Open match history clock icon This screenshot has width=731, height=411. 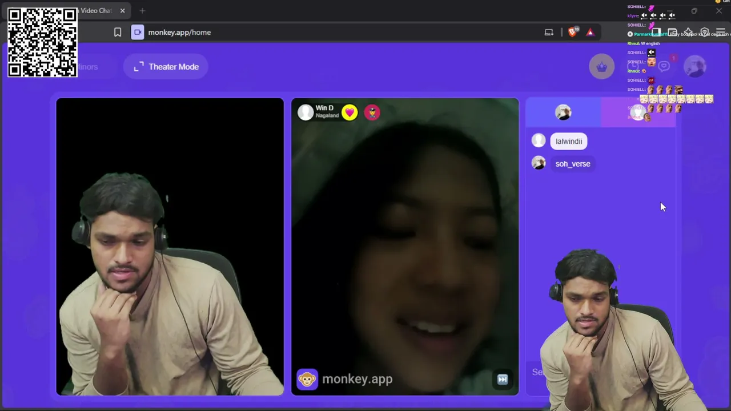point(633,66)
